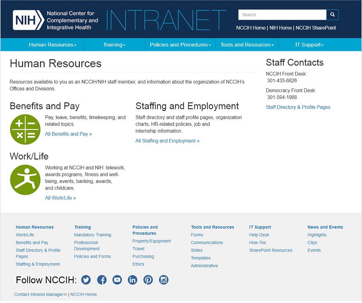
Task: Expand the Human Resources nav dropdown
Action: point(53,44)
